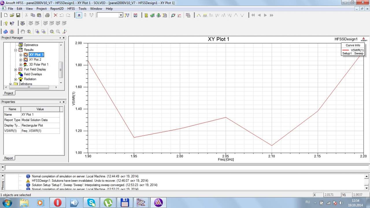
Task: Select XY Plot 2 in project tree
Action: (x=35, y=60)
